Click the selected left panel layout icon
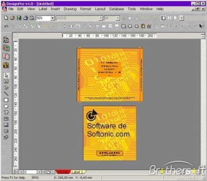The height and width of the screenshot is (181, 207). pyautogui.click(x=163, y=18)
